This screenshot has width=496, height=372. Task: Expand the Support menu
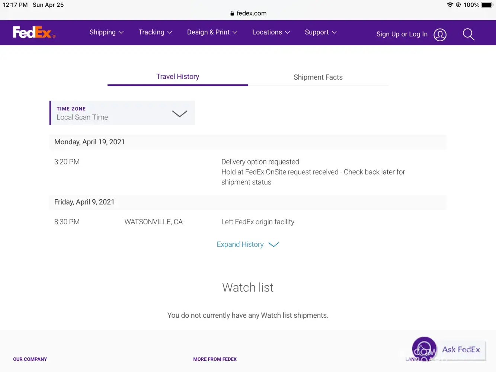coord(320,32)
